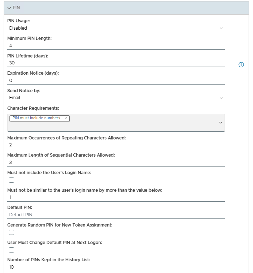Tick User Must Change Default PIN checkbox
The height and width of the screenshot is (273, 253).
[x=12, y=250]
